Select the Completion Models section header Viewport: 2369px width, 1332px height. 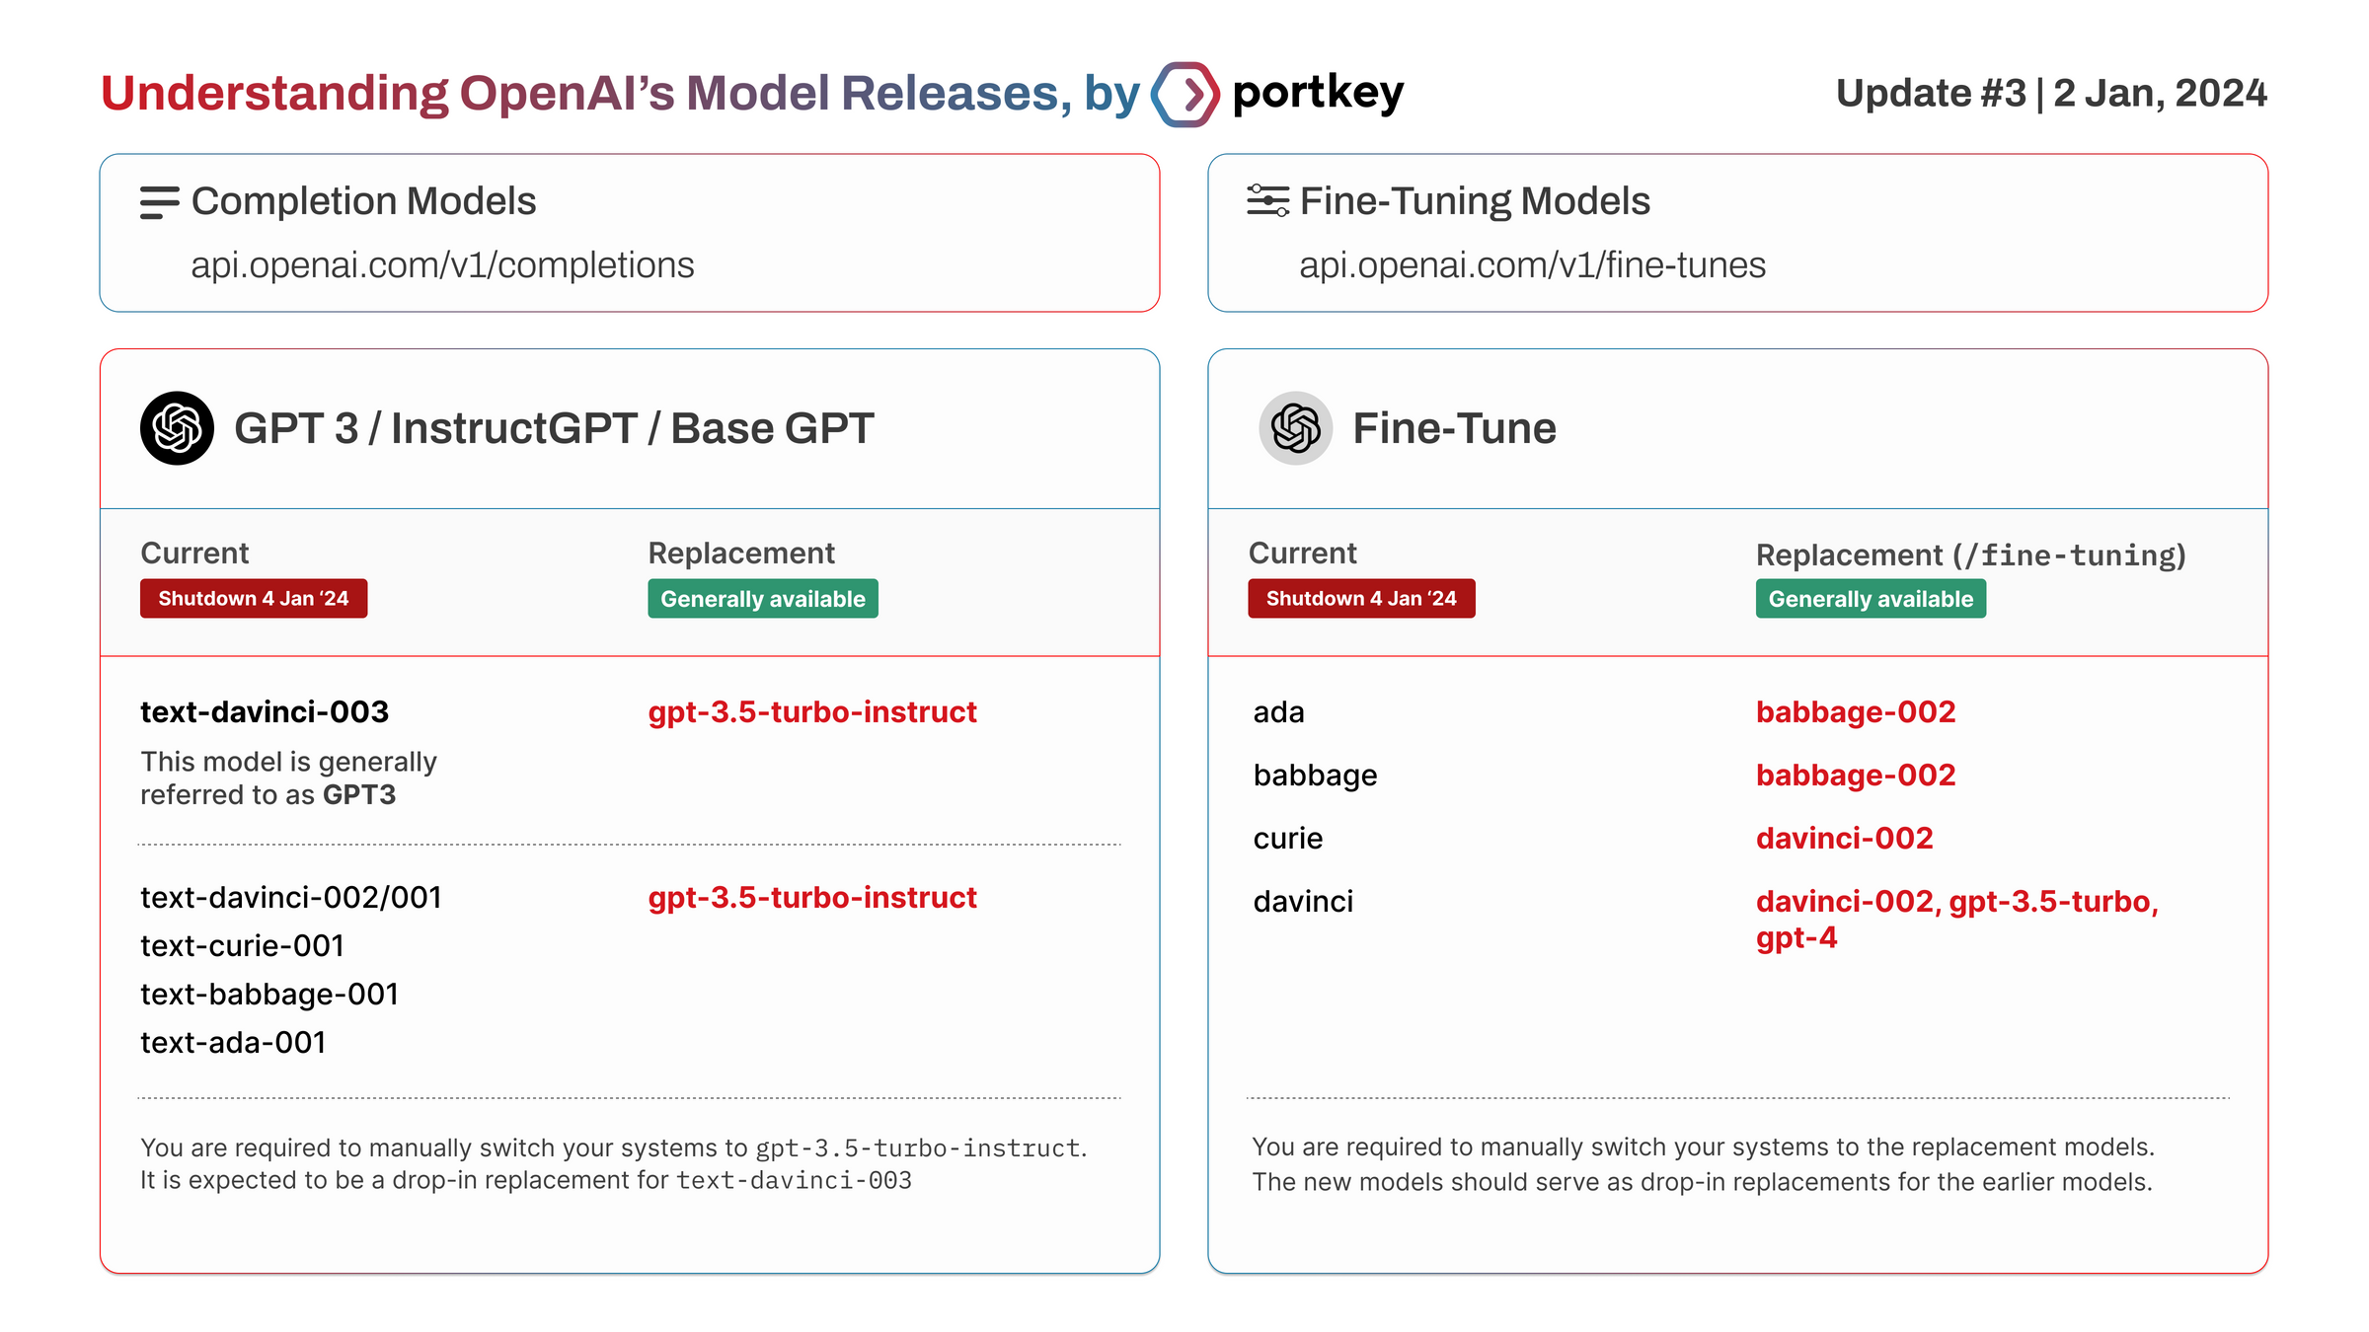point(363,201)
